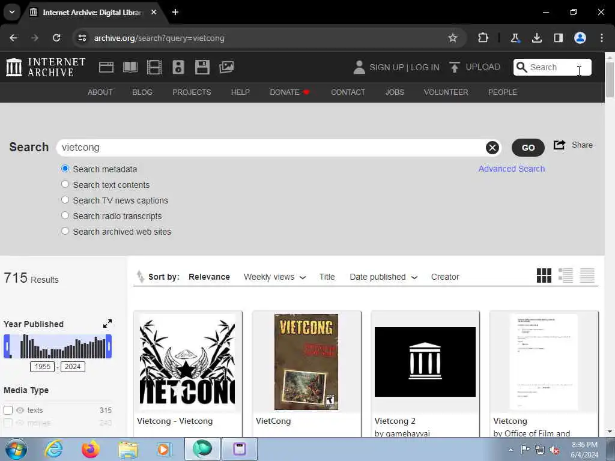Open the JOBS menu item
This screenshot has width=615, height=461.
point(395,92)
